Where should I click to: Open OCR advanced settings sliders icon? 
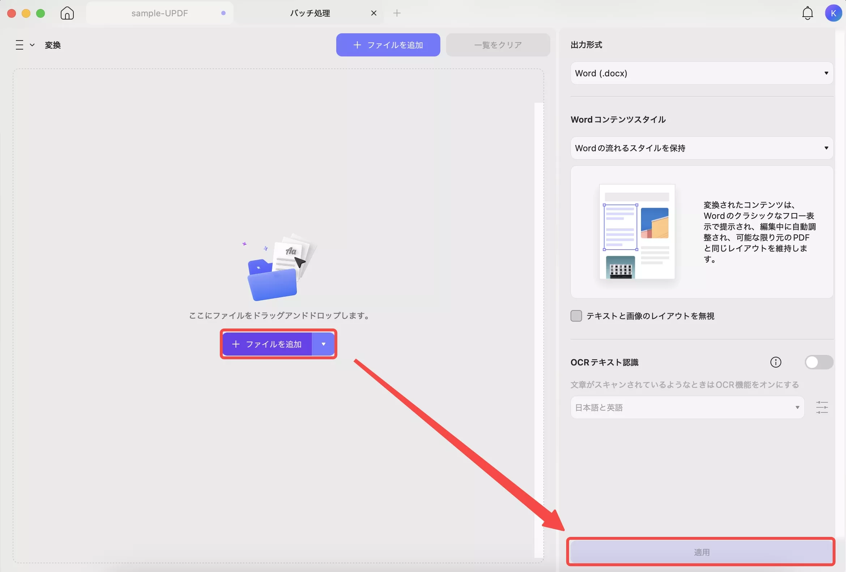click(x=822, y=407)
